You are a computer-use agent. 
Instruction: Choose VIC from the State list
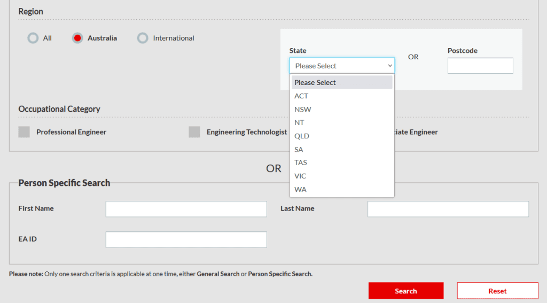click(342, 176)
